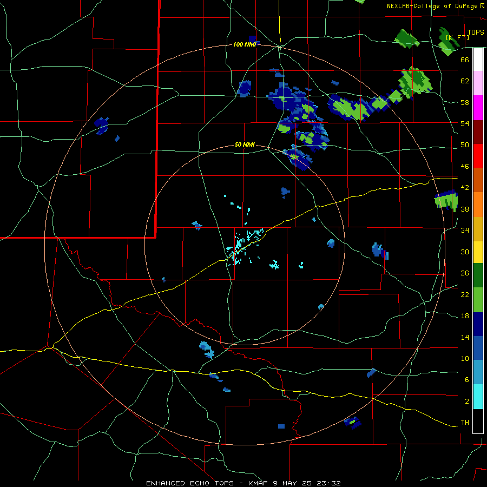Click the navy blue legend swatch
Image resolution: width=487 pixels, height=487 pixels.
478,324
